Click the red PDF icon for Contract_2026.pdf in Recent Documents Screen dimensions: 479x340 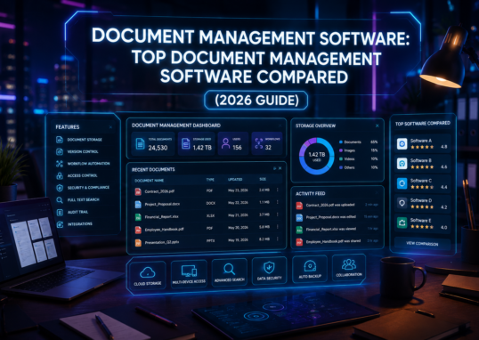(x=138, y=191)
